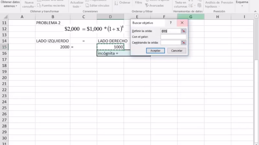The height and width of the screenshot is (145, 259).
Task: Click the range selector icon beside Cambiando la celda
Action: pyautogui.click(x=184, y=43)
